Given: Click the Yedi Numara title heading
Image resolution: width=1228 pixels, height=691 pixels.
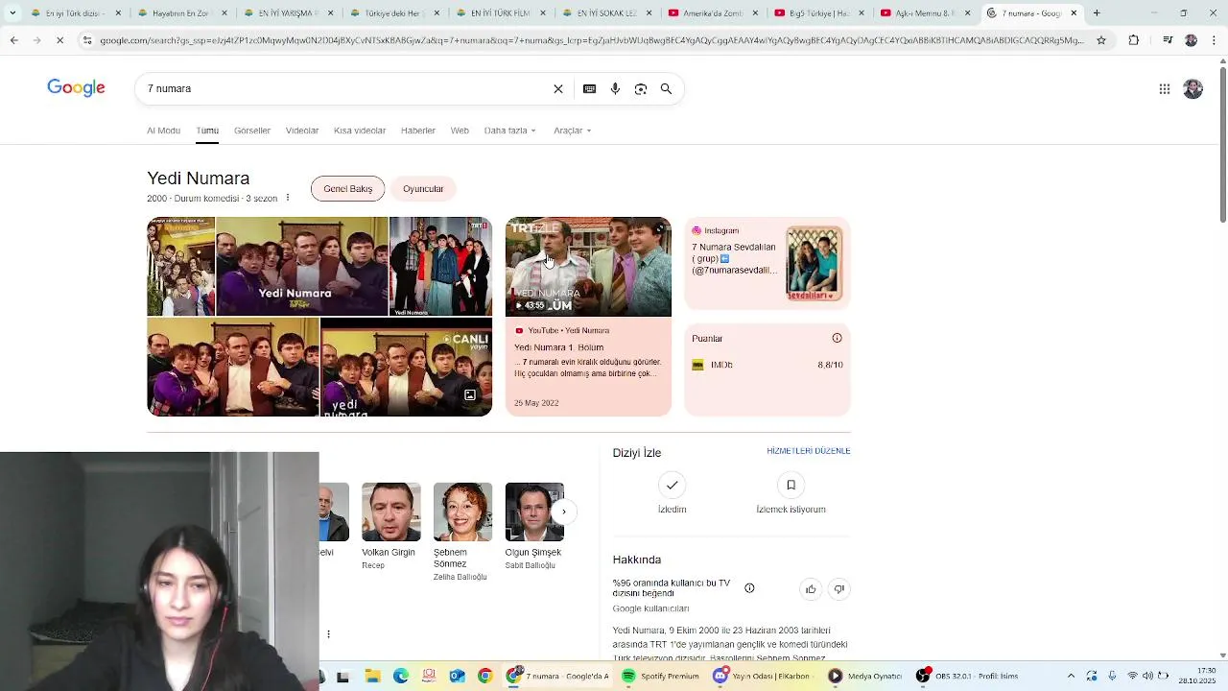Looking at the screenshot, I should click(x=199, y=179).
